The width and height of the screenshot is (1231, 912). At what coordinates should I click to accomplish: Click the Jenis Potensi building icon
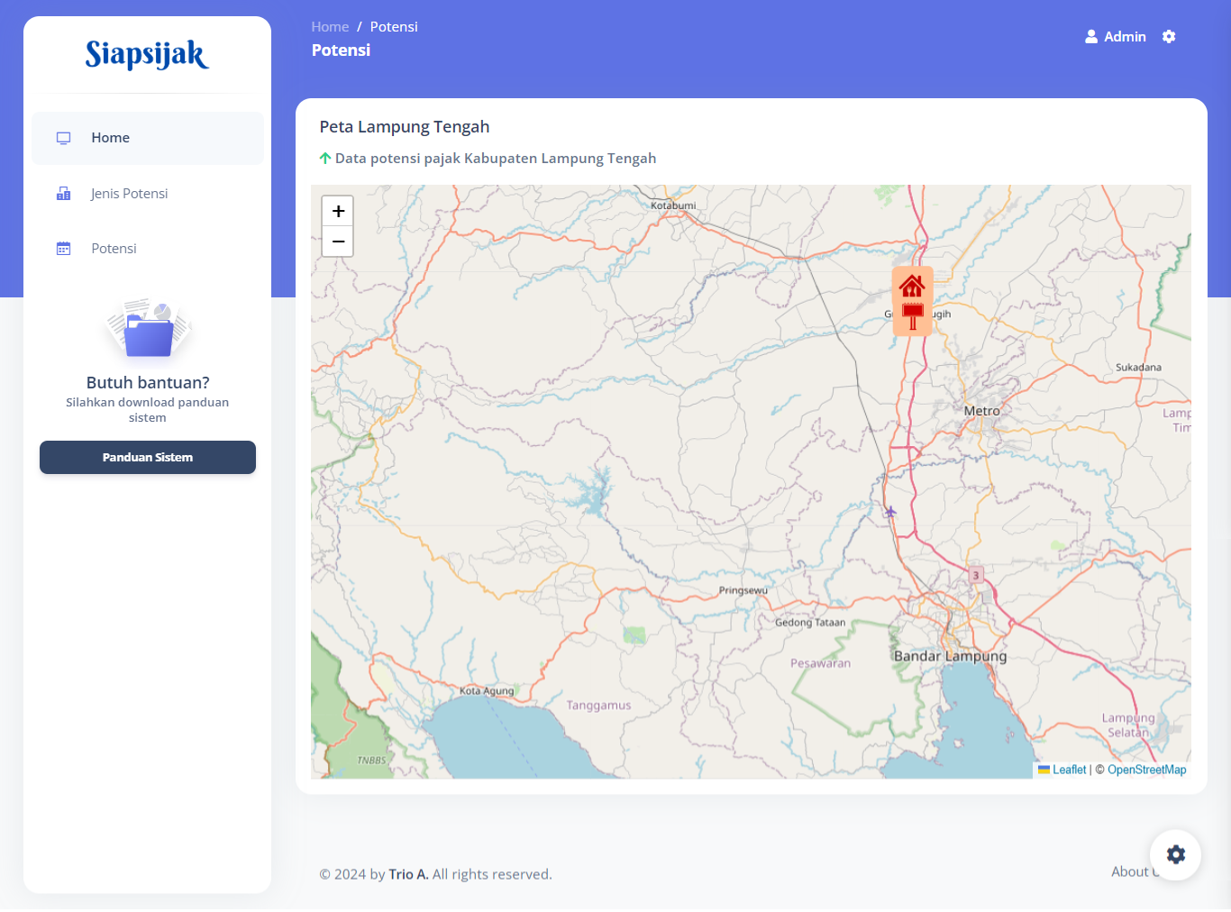[64, 194]
